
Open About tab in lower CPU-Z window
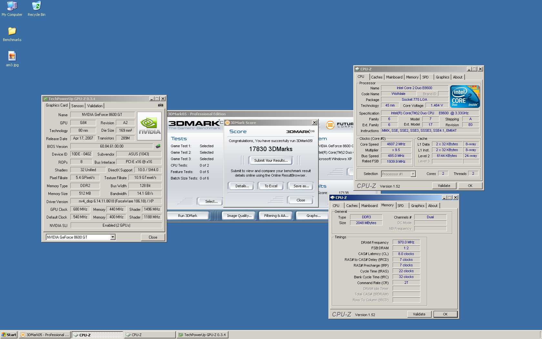click(x=433, y=206)
